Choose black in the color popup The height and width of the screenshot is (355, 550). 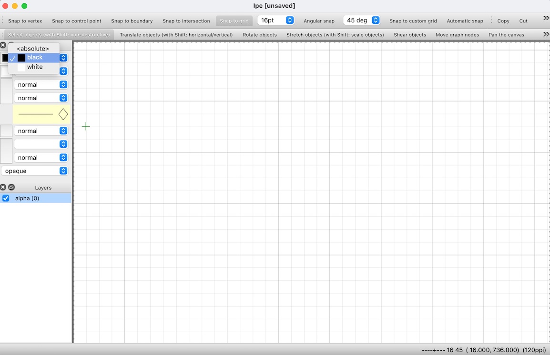coord(34,58)
